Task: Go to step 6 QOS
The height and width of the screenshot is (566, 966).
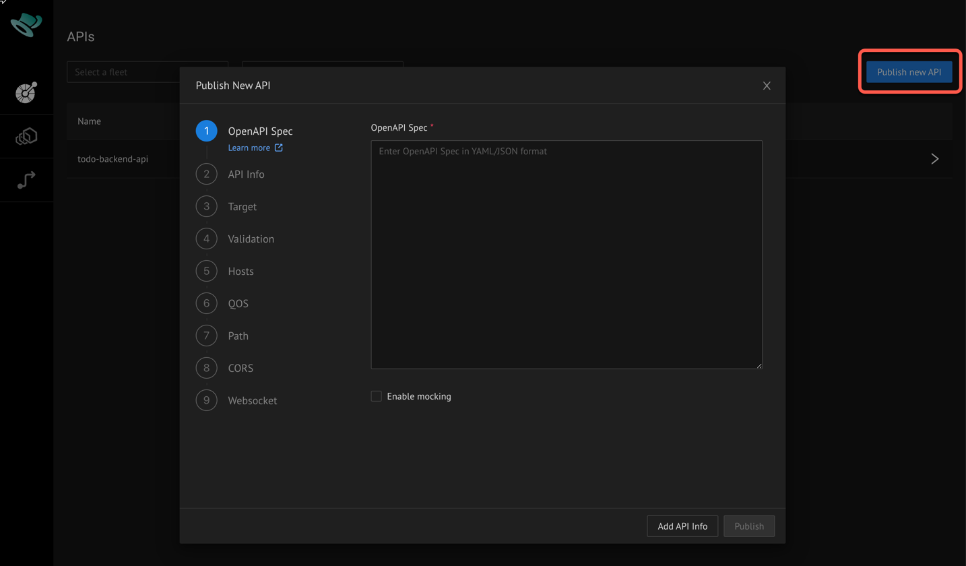Action: (222, 303)
